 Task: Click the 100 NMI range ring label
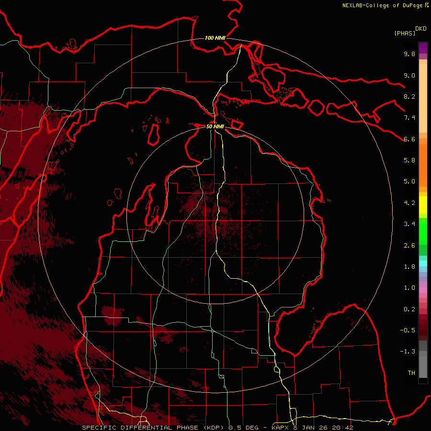215,38
